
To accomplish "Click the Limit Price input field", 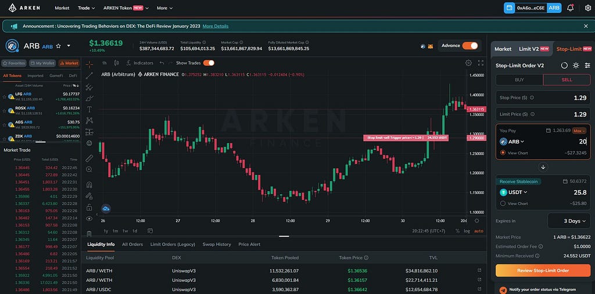I will [x=543, y=114].
